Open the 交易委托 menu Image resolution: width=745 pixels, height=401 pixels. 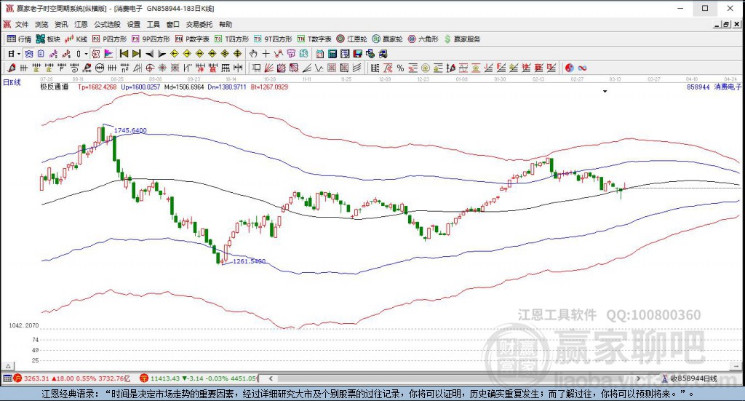click(x=199, y=24)
